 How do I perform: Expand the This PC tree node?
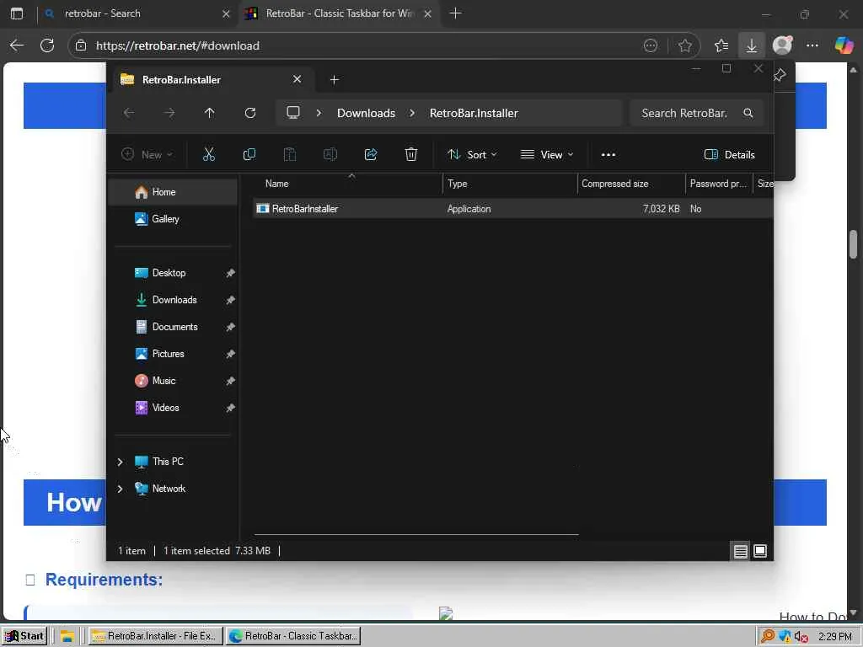120,462
